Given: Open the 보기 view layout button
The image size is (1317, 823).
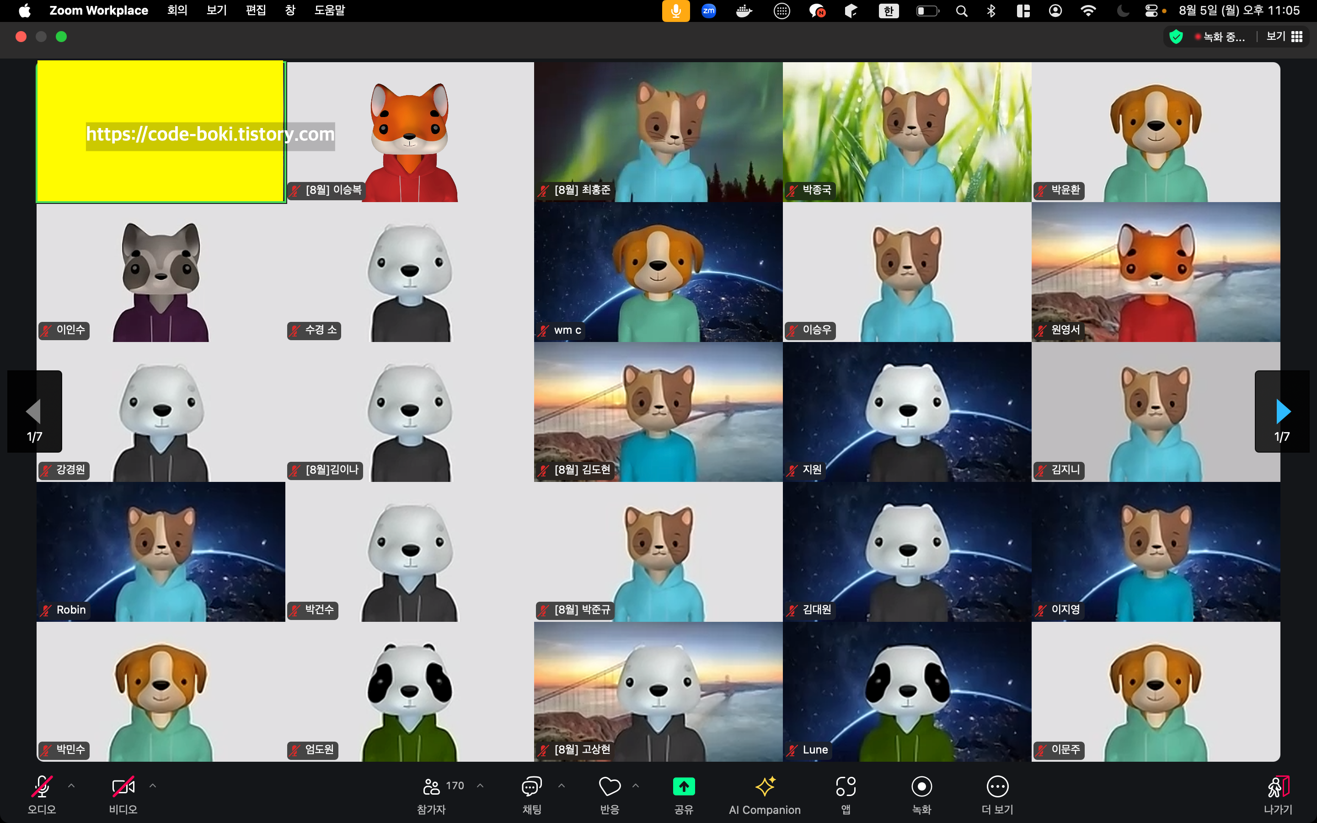Looking at the screenshot, I should 1285,37.
